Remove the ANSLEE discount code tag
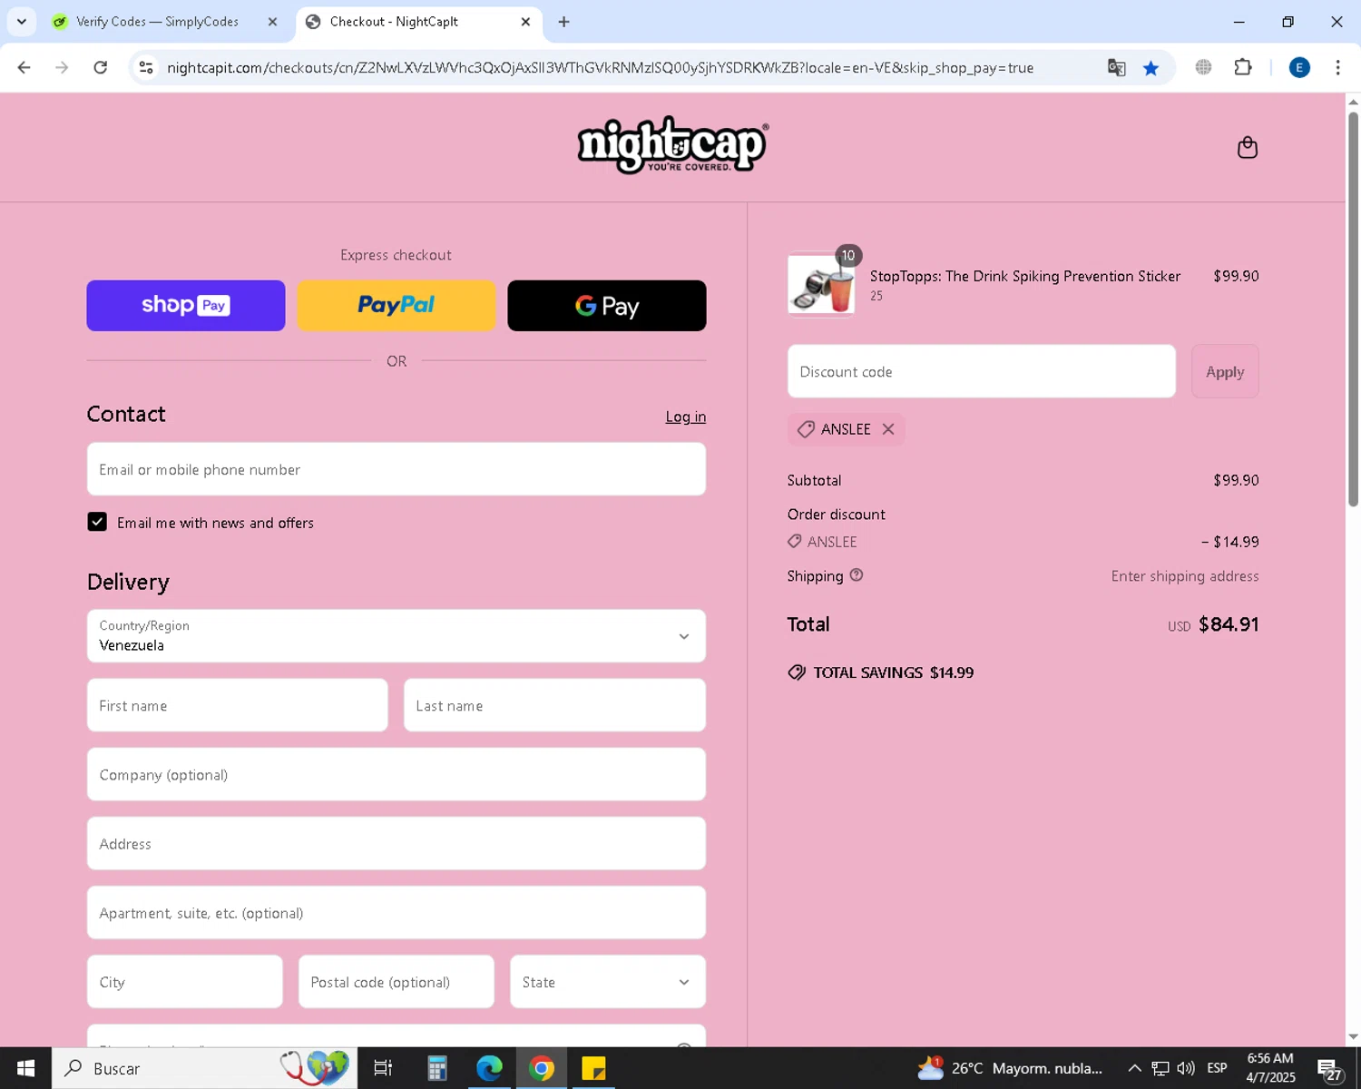 (888, 429)
